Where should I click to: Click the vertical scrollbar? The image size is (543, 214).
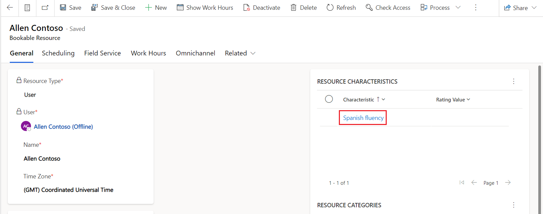pos(539,139)
